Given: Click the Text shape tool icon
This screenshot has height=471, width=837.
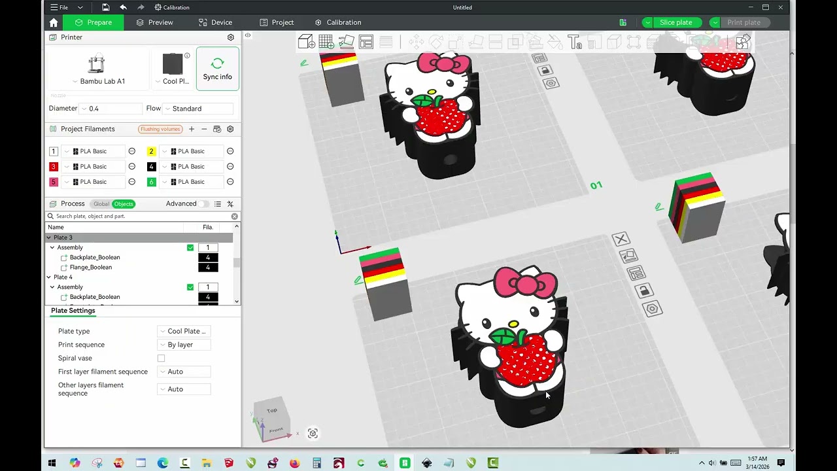Looking at the screenshot, I should click(x=575, y=43).
